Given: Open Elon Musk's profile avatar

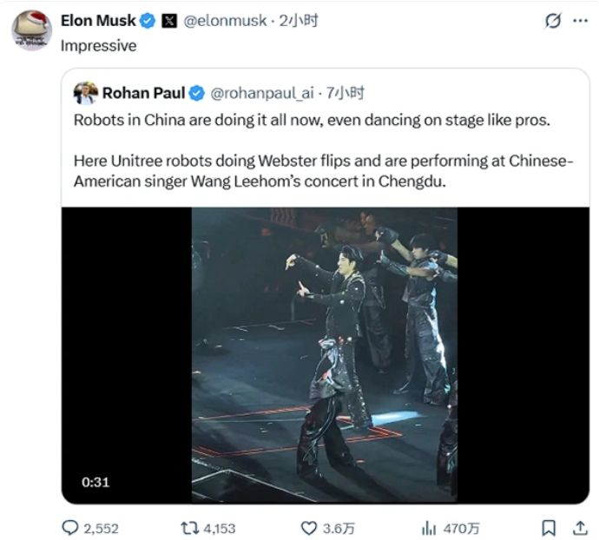Looking at the screenshot, I should tap(32, 30).
